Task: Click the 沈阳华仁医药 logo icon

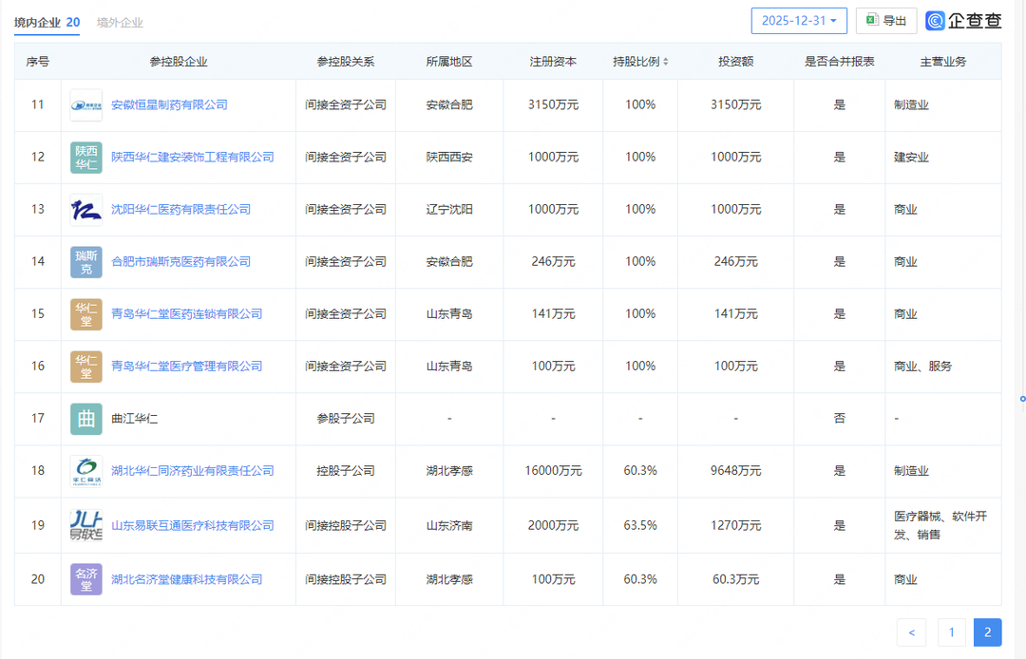Action: pos(86,210)
